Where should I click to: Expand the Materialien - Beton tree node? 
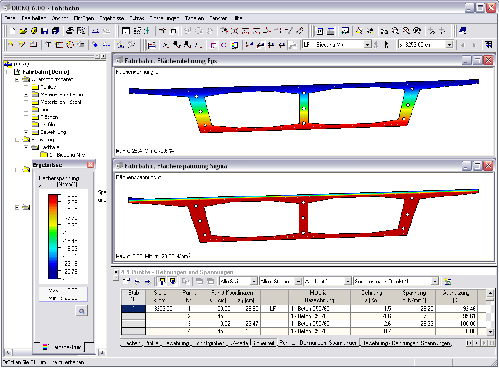(26, 94)
